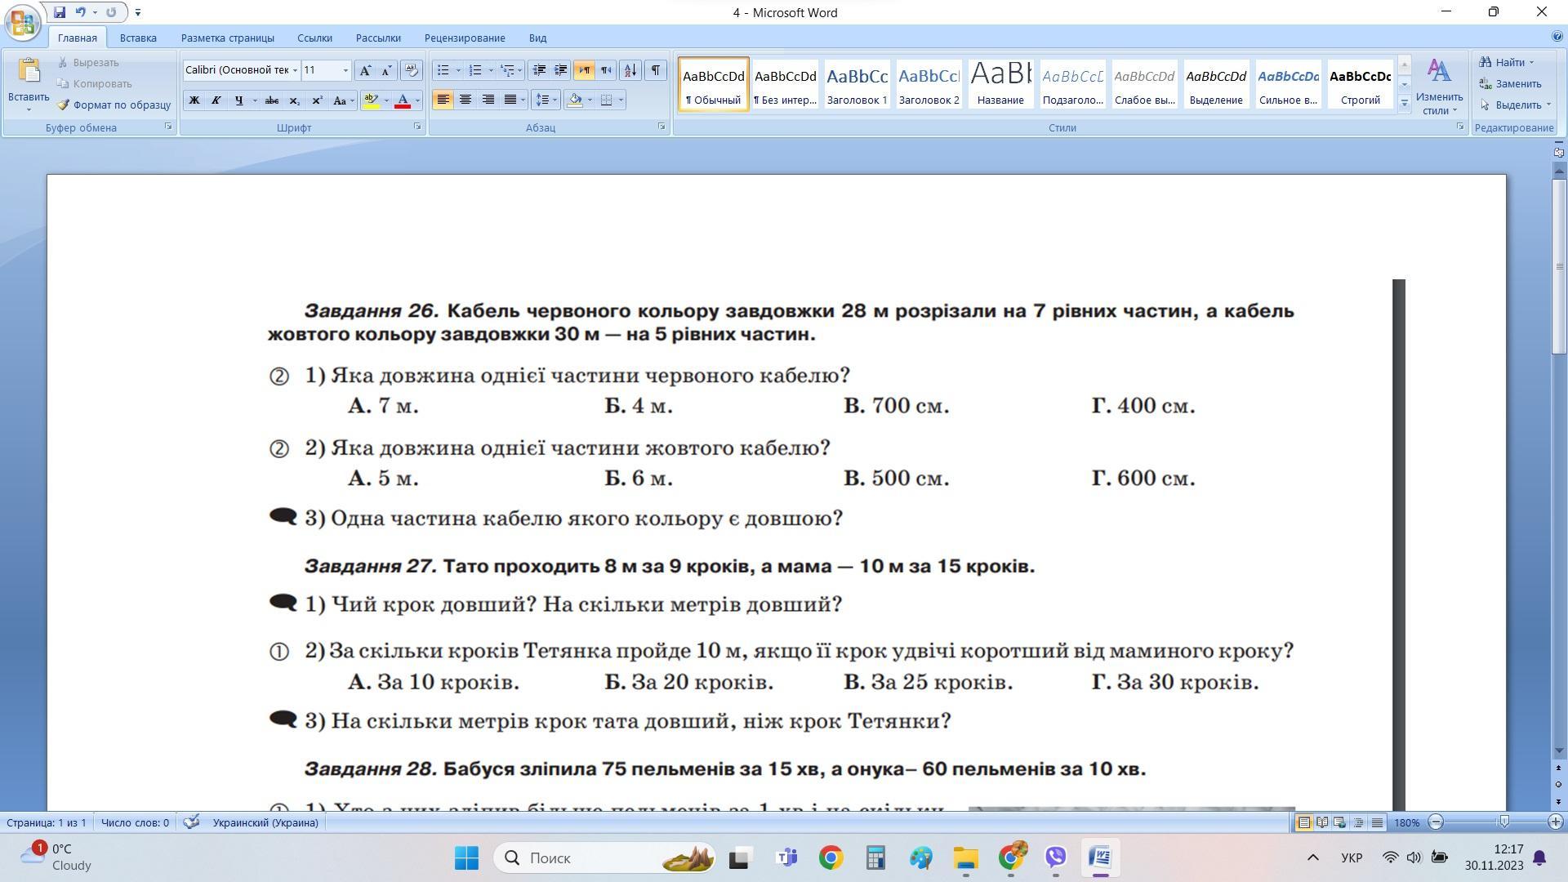The image size is (1568, 882).
Task: Click the zoom slider handle
Action: pyautogui.click(x=1504, y=822)
